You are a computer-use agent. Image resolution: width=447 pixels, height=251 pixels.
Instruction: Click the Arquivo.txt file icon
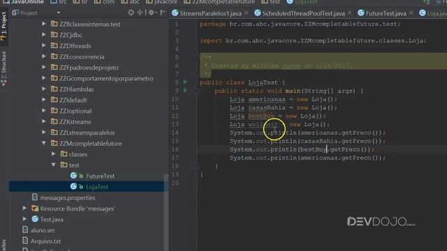25,241
